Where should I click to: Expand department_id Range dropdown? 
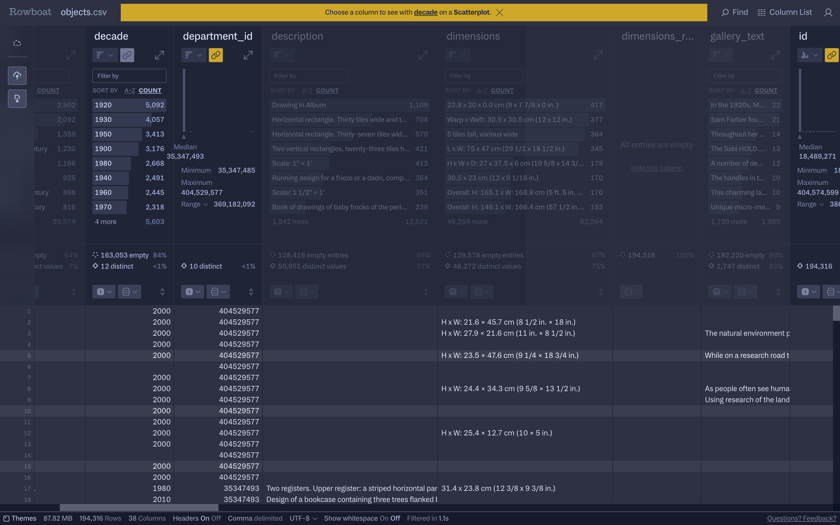tap(194, 204)
